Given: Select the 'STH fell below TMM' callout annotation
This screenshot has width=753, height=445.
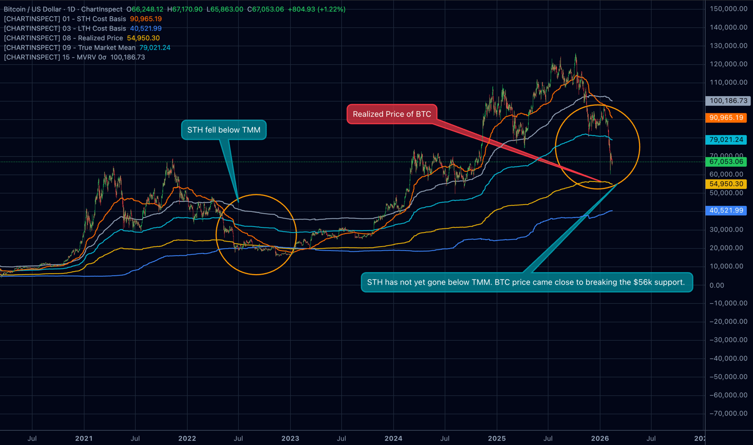Looking at the screenshot, I should (223, 130).
